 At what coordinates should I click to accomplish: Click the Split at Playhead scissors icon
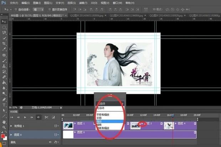click(x=46, y=117)
